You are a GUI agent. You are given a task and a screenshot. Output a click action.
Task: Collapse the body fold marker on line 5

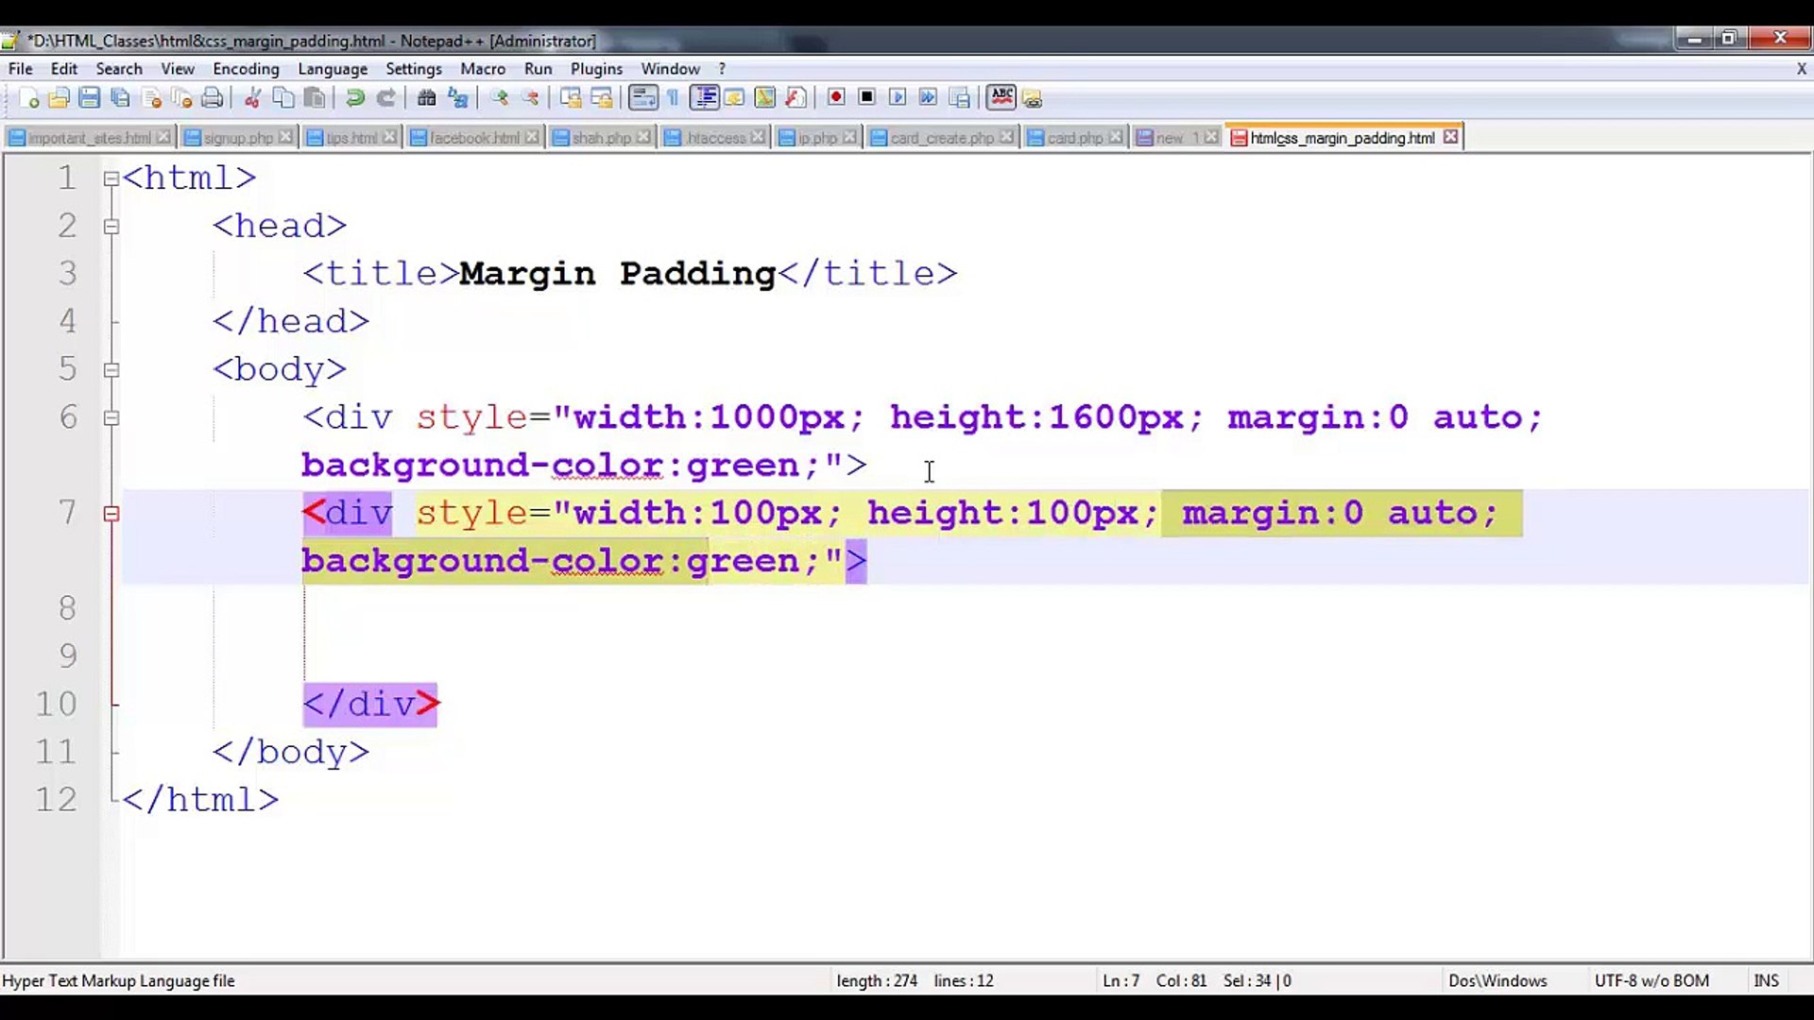(111, 370)
